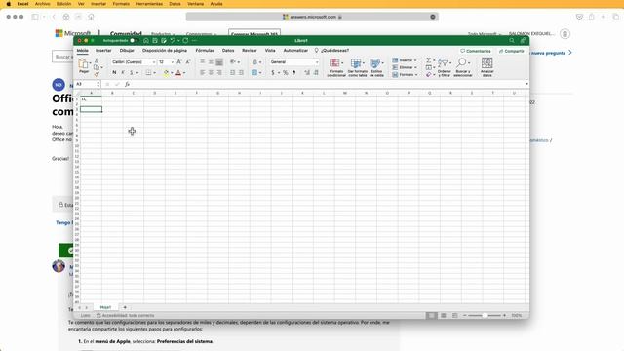Click Ordenar y filtrar icon
The height and width of the screenshot is (351, 624).
click(442, 62)
